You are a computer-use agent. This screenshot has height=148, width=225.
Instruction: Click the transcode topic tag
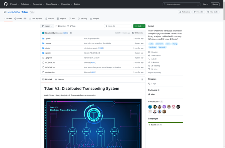tap(162, 47)
